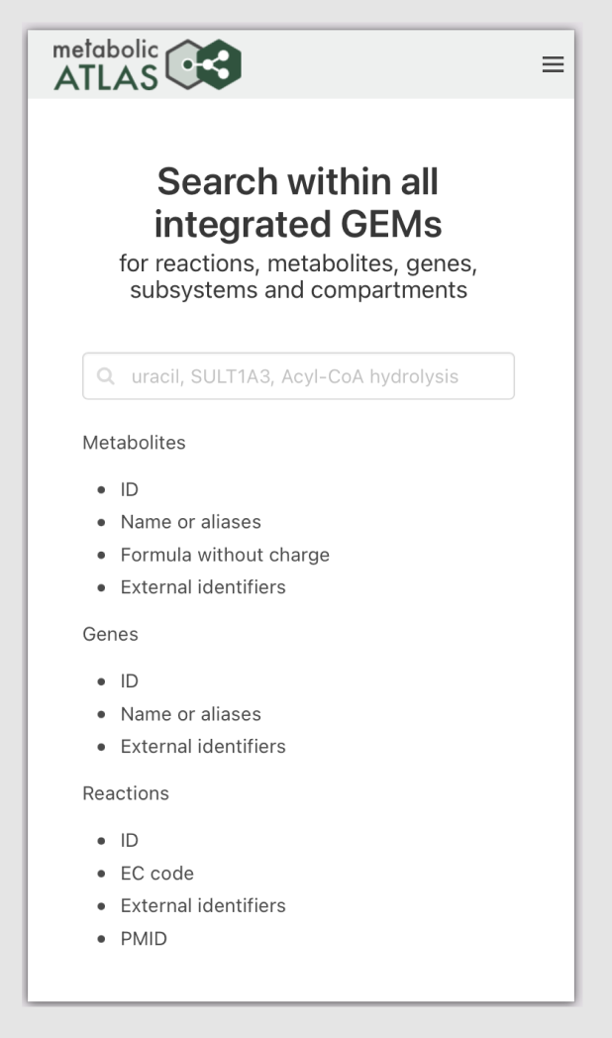Click 'External identifiers' under Genes
The height and width of the screenshot is (1038, 612).
pos(203,746)
